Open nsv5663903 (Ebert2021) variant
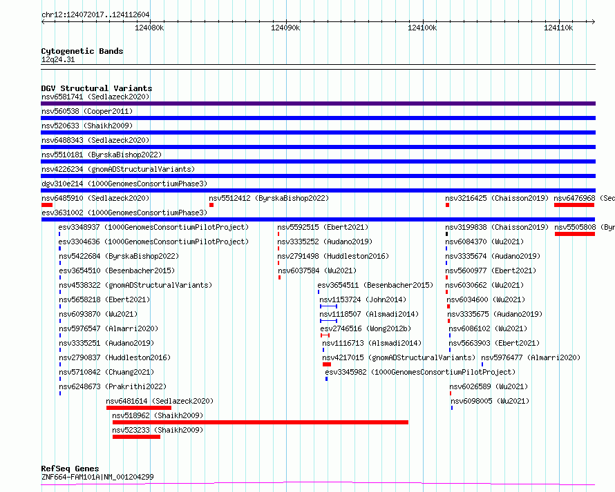 point(494,343)
